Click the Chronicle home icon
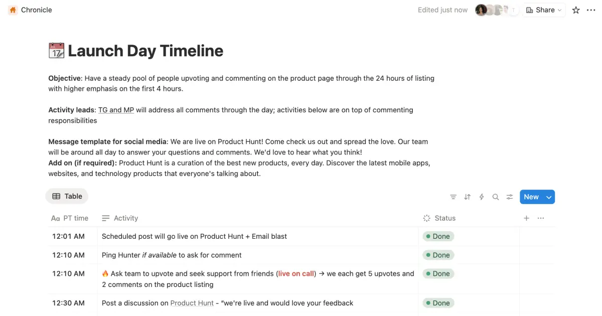Image resolution: width=602 pixels, height=316 pixels. point(13,10)
